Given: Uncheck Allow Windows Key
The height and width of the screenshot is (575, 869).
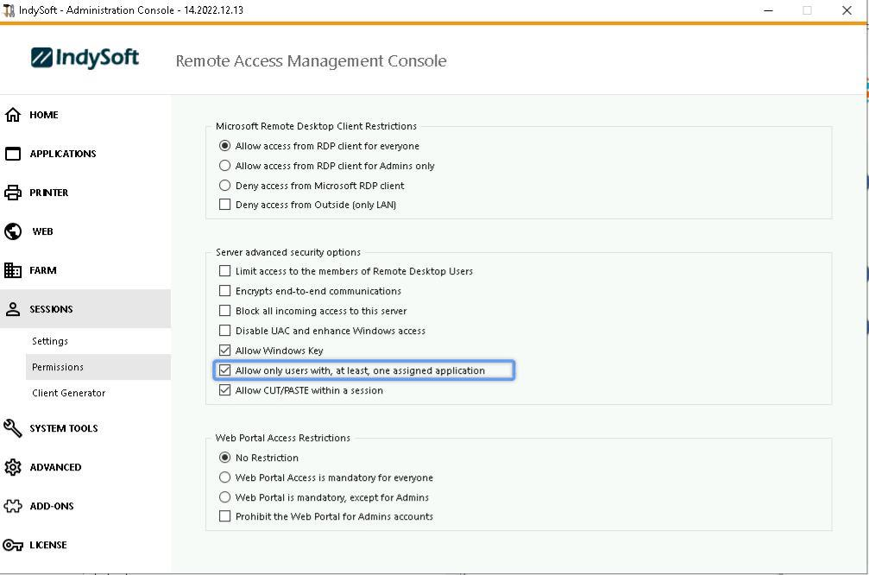Looking at the screenshot, I should [x=224, y=351].
